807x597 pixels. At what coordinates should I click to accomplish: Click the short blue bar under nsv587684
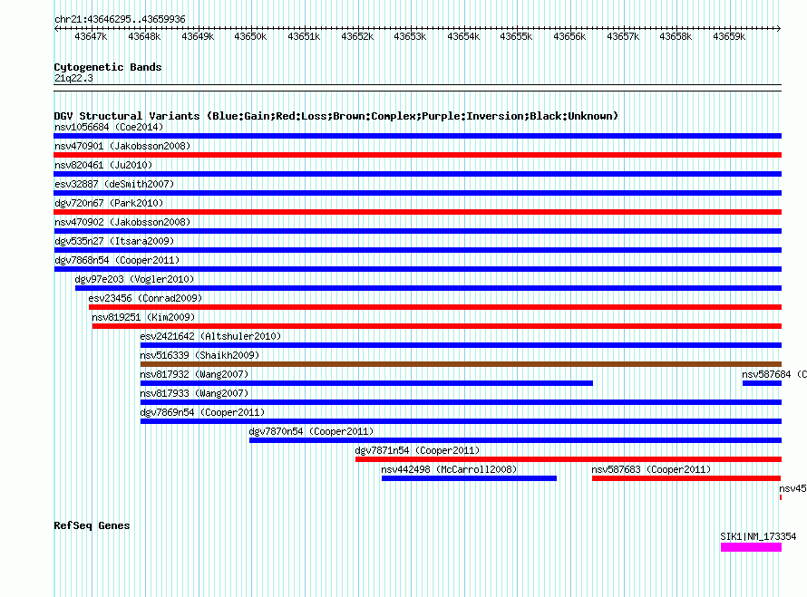coord(762,383)
